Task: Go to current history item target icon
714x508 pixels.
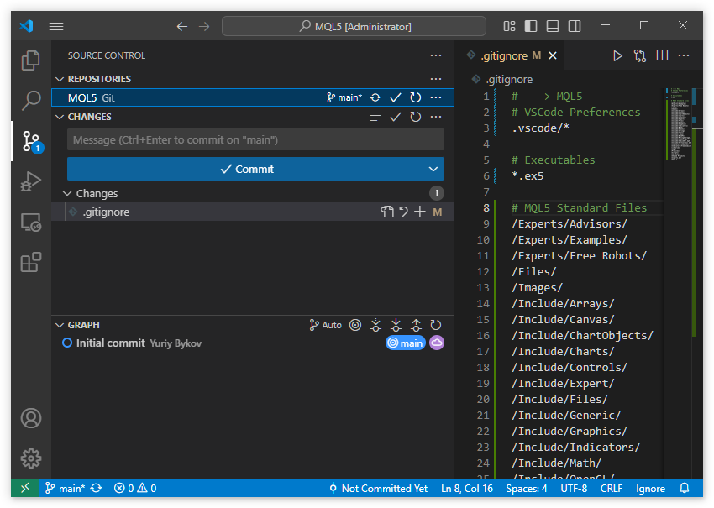Action: point(355,325)
